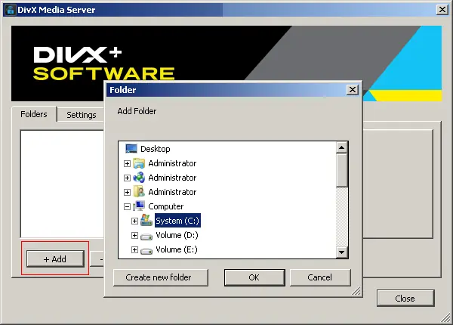This screenshot has width=453, height=325.
Task: Expand the Administrator network node
Action: coord(127,178)
